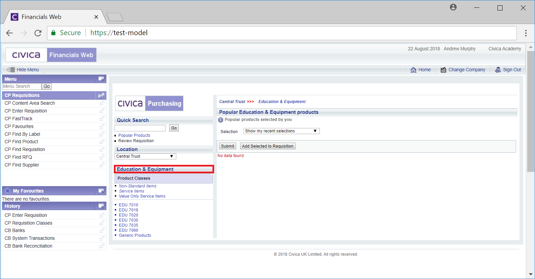Screen dimensions: 535x279
Task: Click the Submit button
Action: [228, 146]
